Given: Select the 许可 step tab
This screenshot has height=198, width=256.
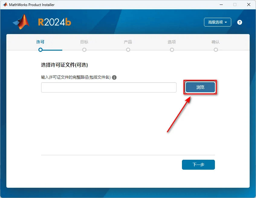Looking at the screenshot, I should coord(40,42).
